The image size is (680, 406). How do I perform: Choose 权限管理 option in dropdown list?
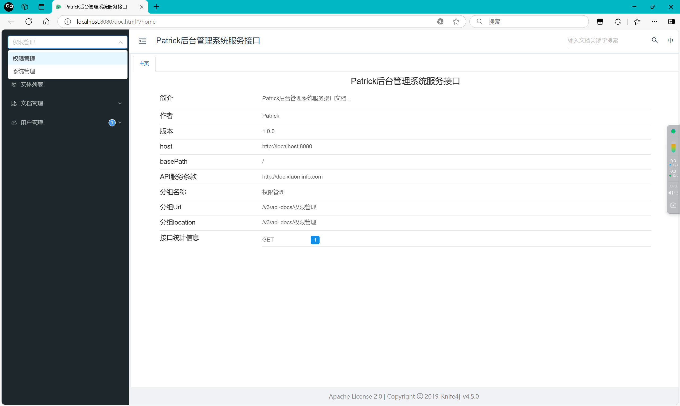tap(24, 59)
